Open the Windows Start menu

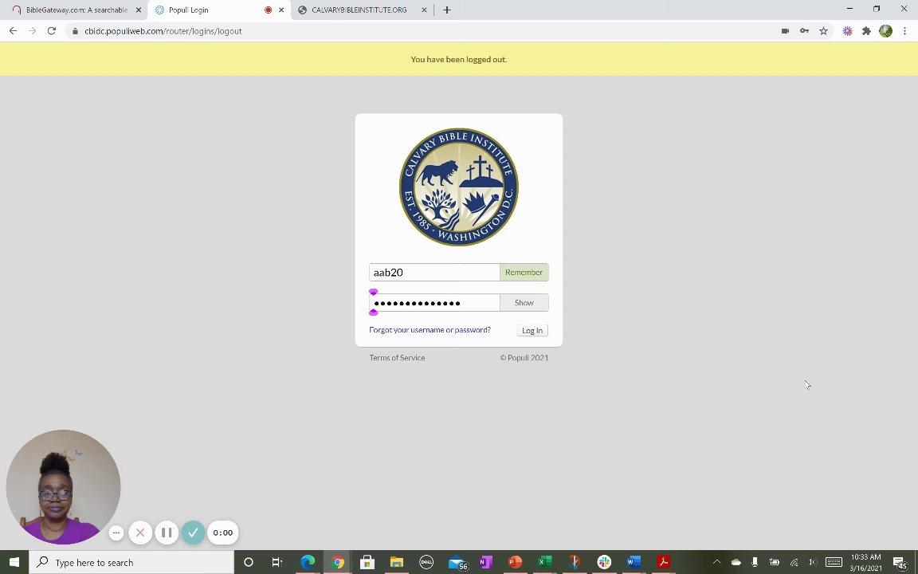click(x=14, y=562)
